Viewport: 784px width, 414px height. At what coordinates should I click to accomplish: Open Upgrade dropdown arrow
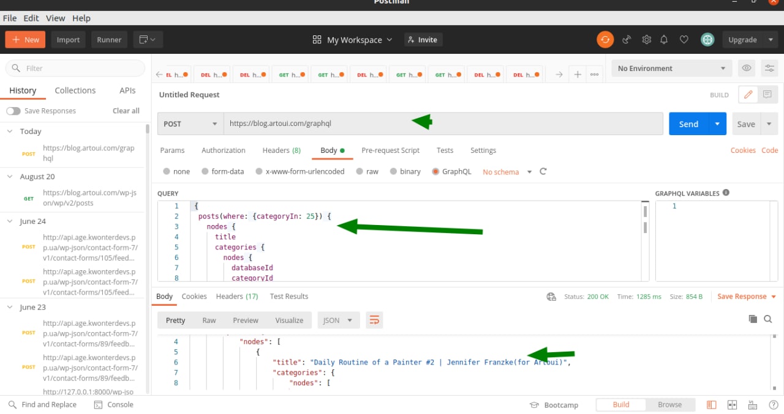tap(771, 40)
